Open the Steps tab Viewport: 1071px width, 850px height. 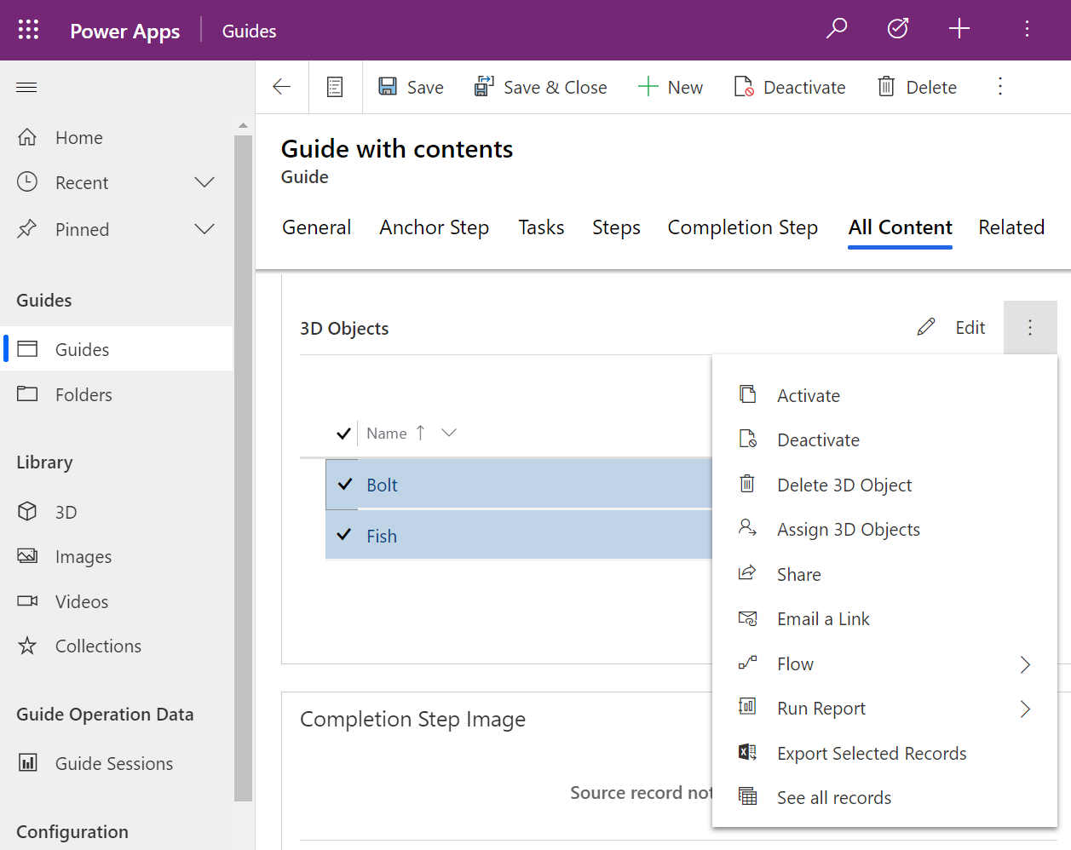pos(616,227)
